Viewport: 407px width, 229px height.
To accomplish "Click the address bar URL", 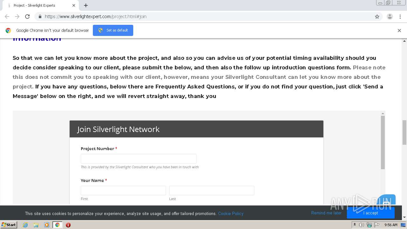I will tap(95, 17).
